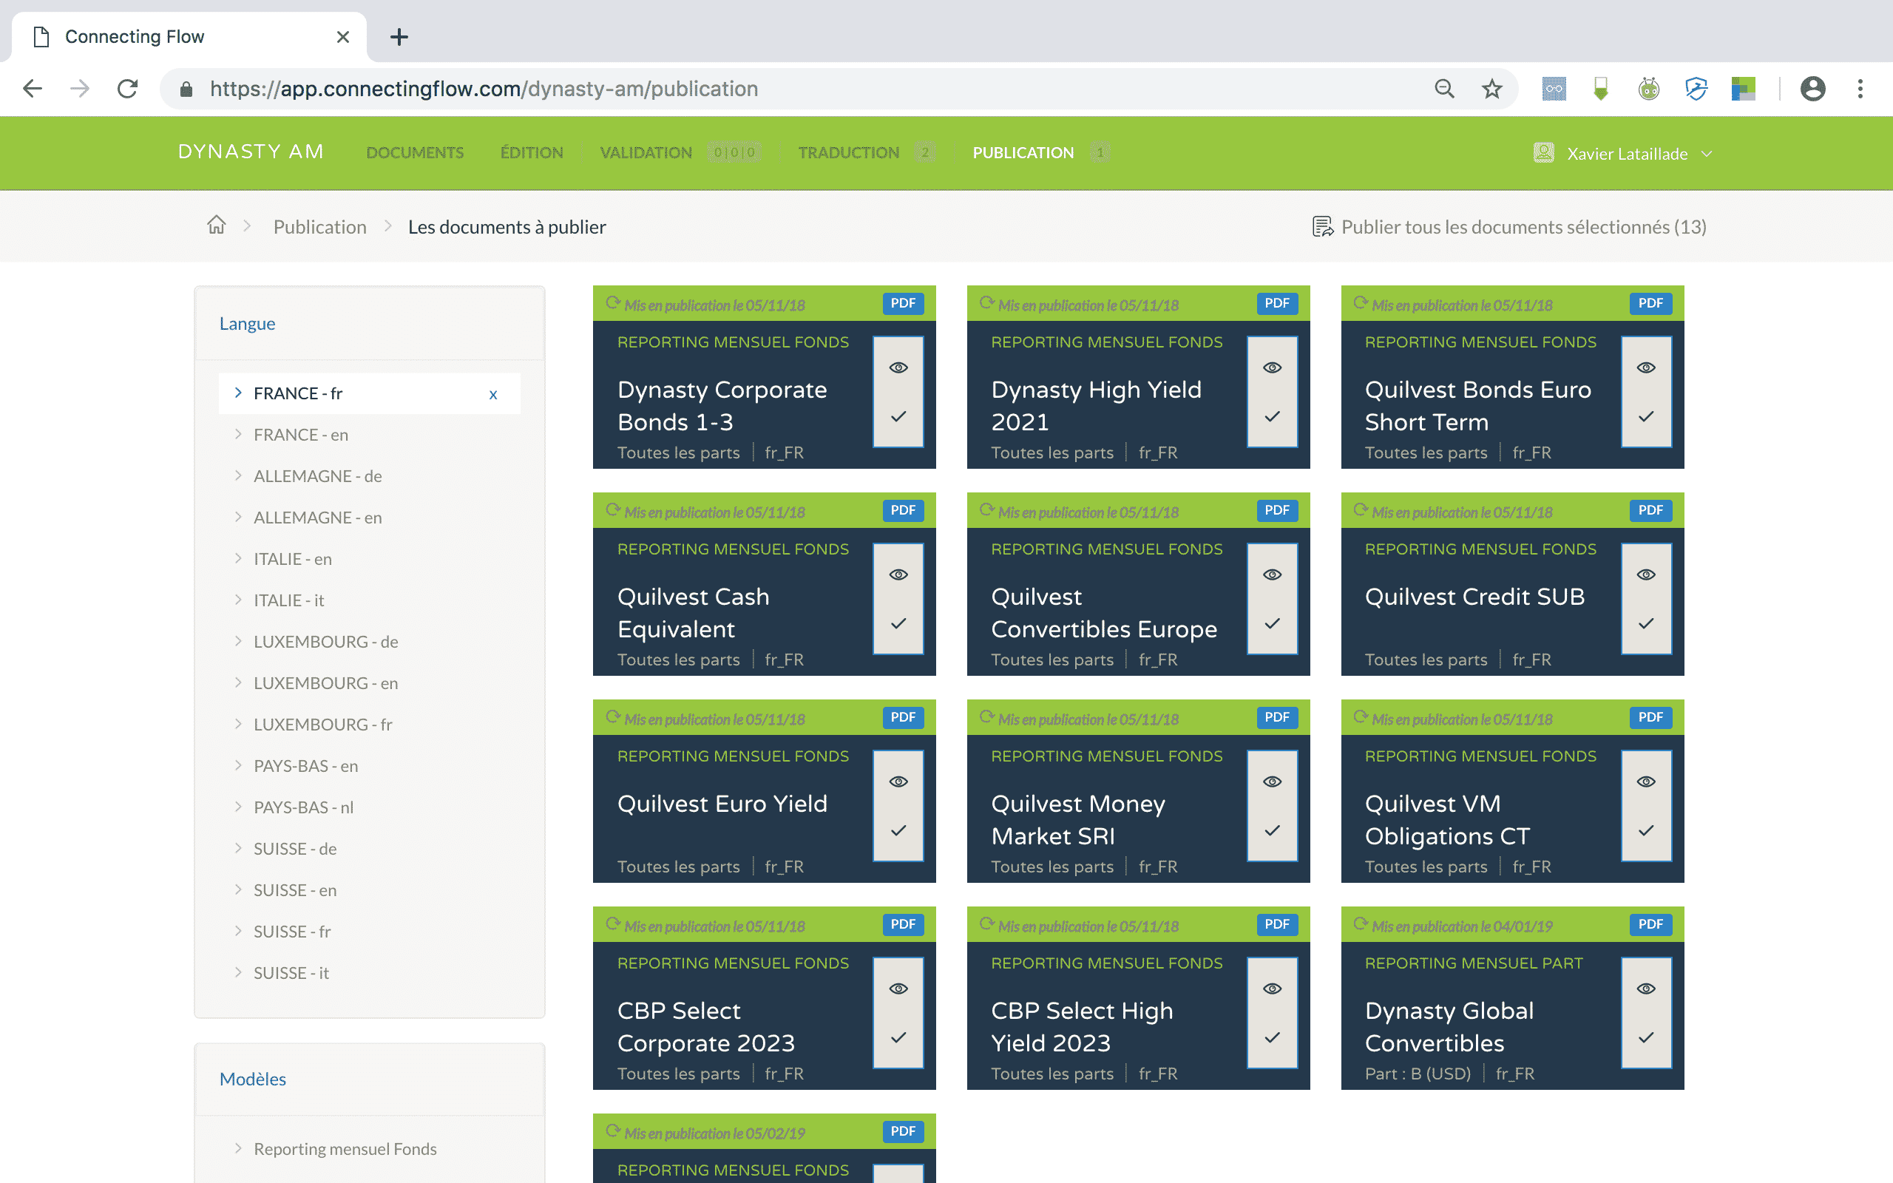Click the blue shield extension icon

coord(1696,89)
